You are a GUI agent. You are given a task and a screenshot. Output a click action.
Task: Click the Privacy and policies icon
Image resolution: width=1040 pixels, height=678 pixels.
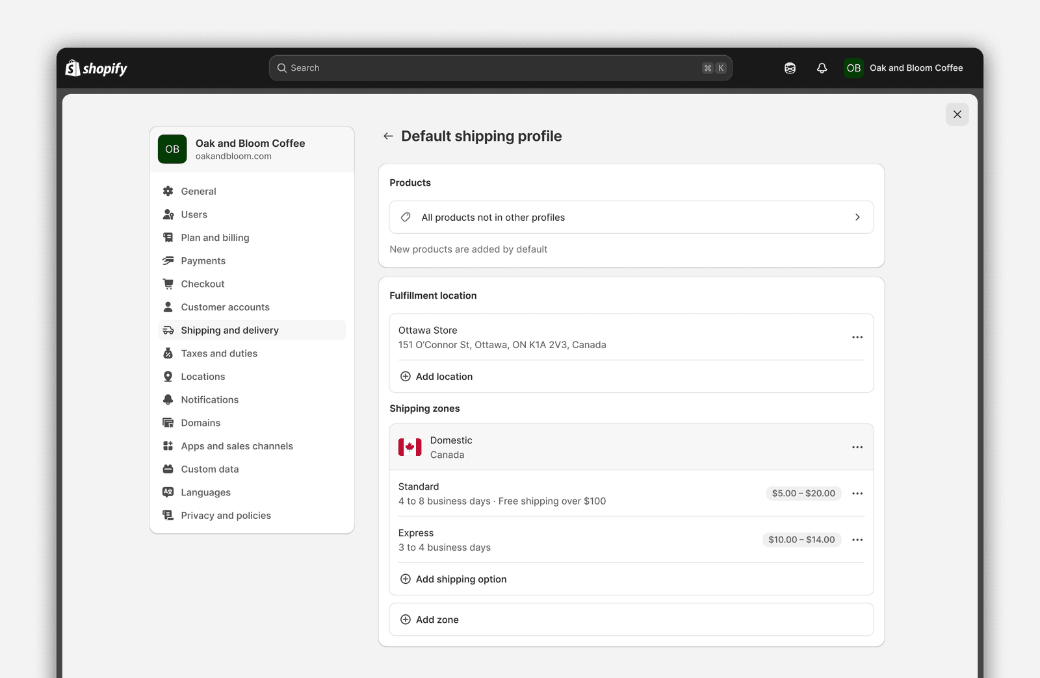click(x=168, y=516)
